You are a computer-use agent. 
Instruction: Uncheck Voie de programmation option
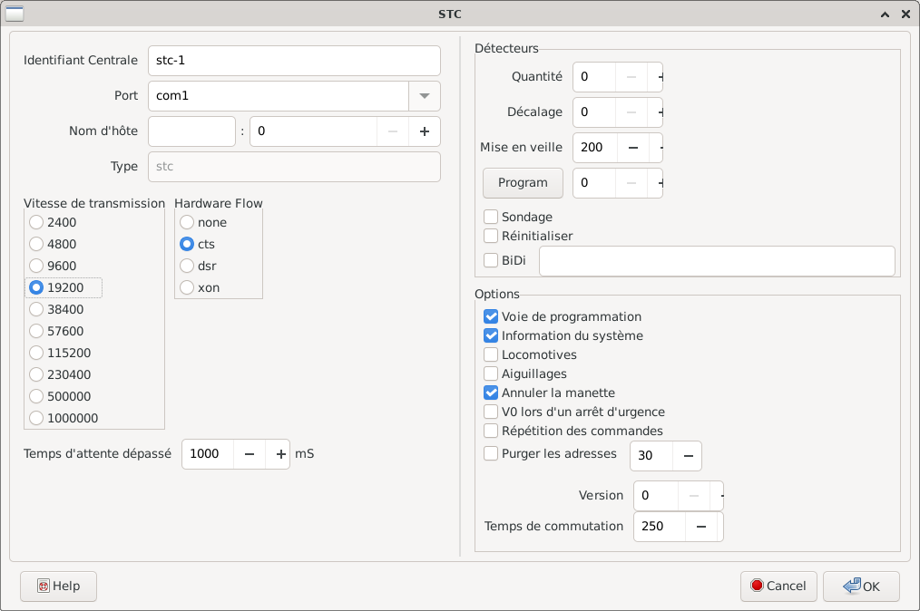[491, 317]
